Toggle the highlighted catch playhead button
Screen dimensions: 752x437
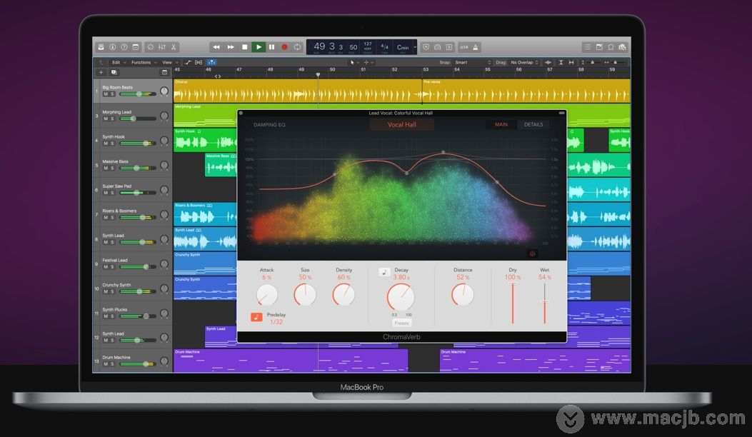pyautogui.click(x=211, y=62)
